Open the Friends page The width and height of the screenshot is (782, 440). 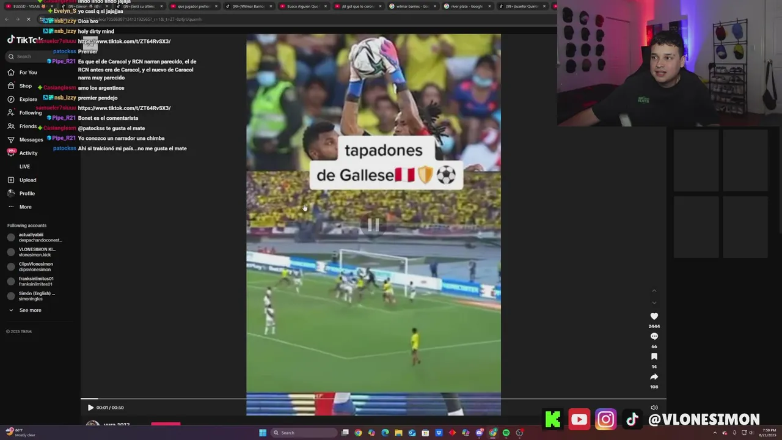pos(23,126)
